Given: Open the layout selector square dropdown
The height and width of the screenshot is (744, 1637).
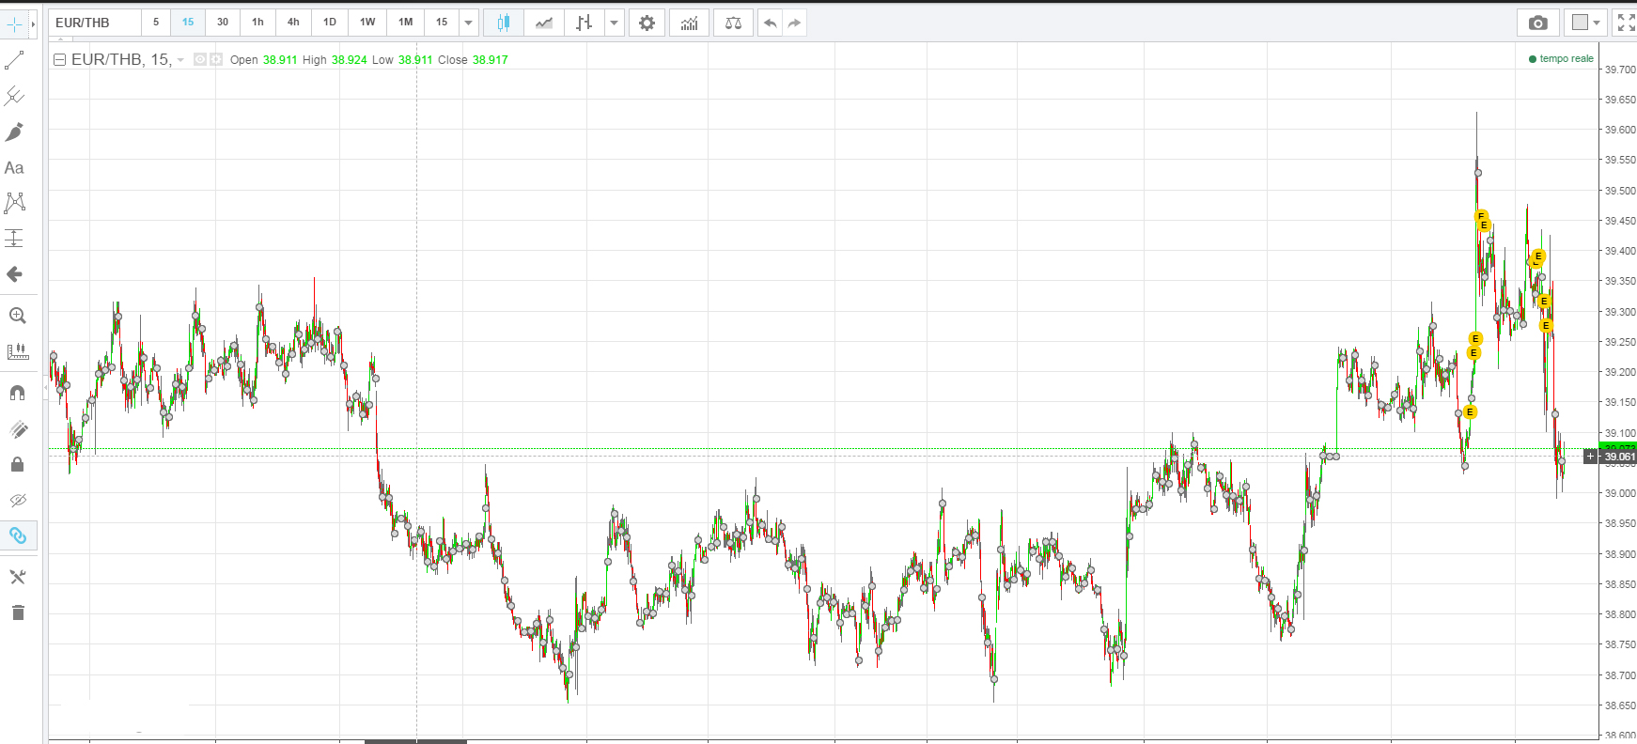Looking at the screenshot, I should (1586, 23).
